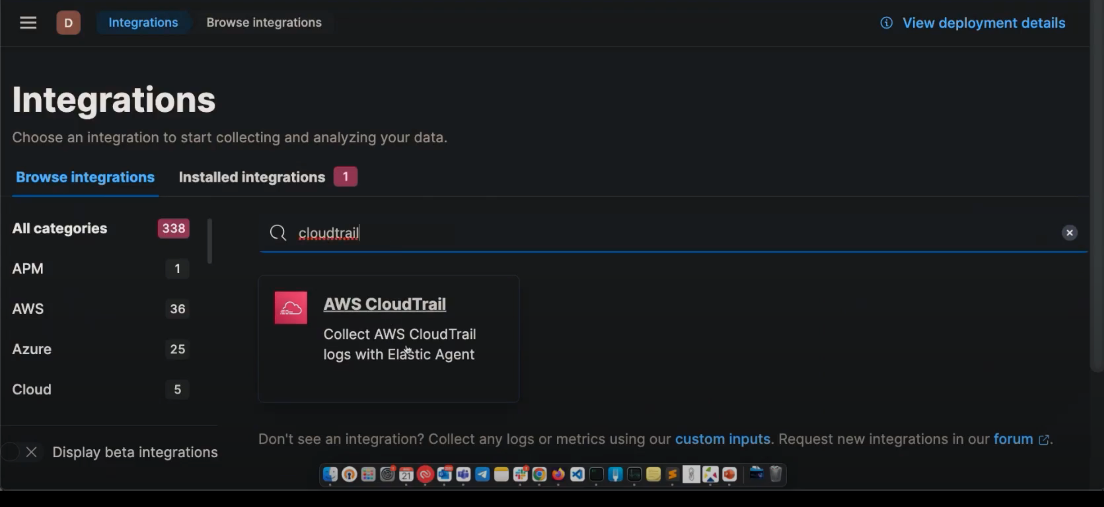
Task: Click the pink AWS CloudTrail logo
Action: tap(291, 308)
